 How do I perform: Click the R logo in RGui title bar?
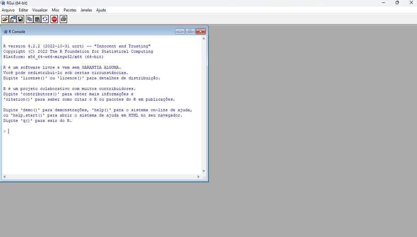(x=3, y=3)
